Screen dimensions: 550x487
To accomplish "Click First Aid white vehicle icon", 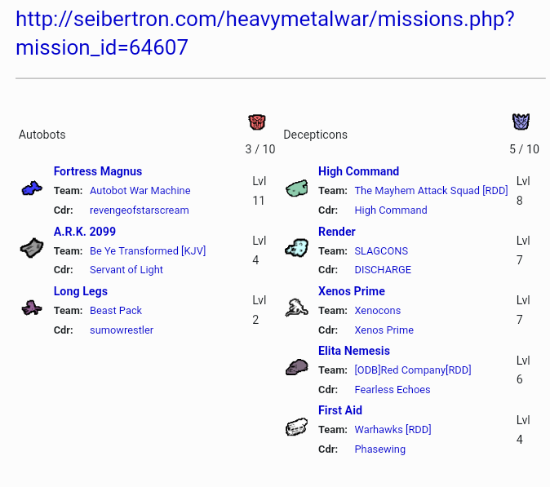I will (296, 427).
